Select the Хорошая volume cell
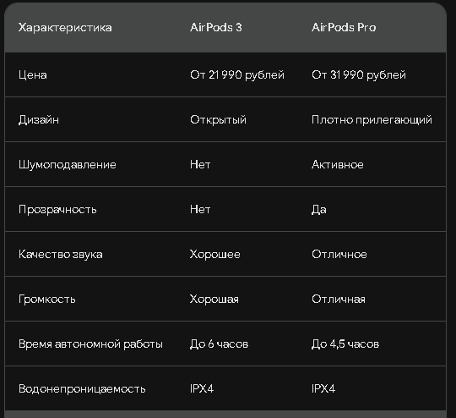 coord(214,300)
